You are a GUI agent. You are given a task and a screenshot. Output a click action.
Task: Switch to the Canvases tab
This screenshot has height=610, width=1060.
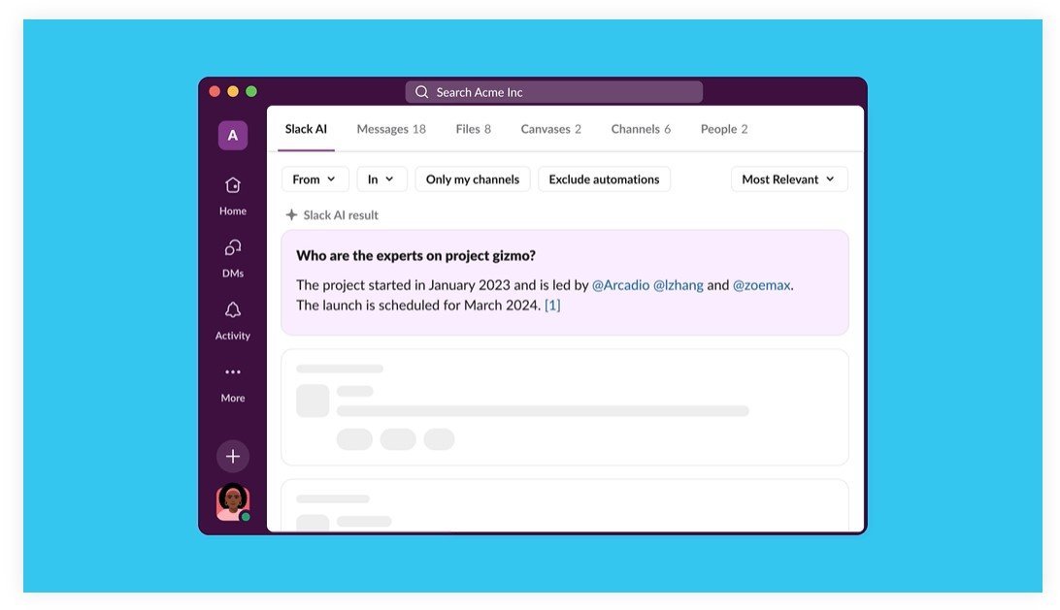point(551,129)
